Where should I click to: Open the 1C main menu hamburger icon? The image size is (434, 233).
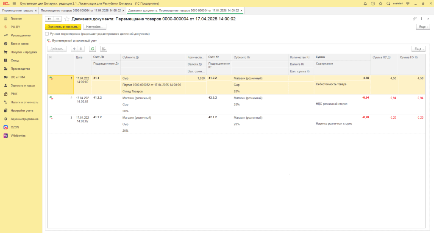(x=14, y=3)
